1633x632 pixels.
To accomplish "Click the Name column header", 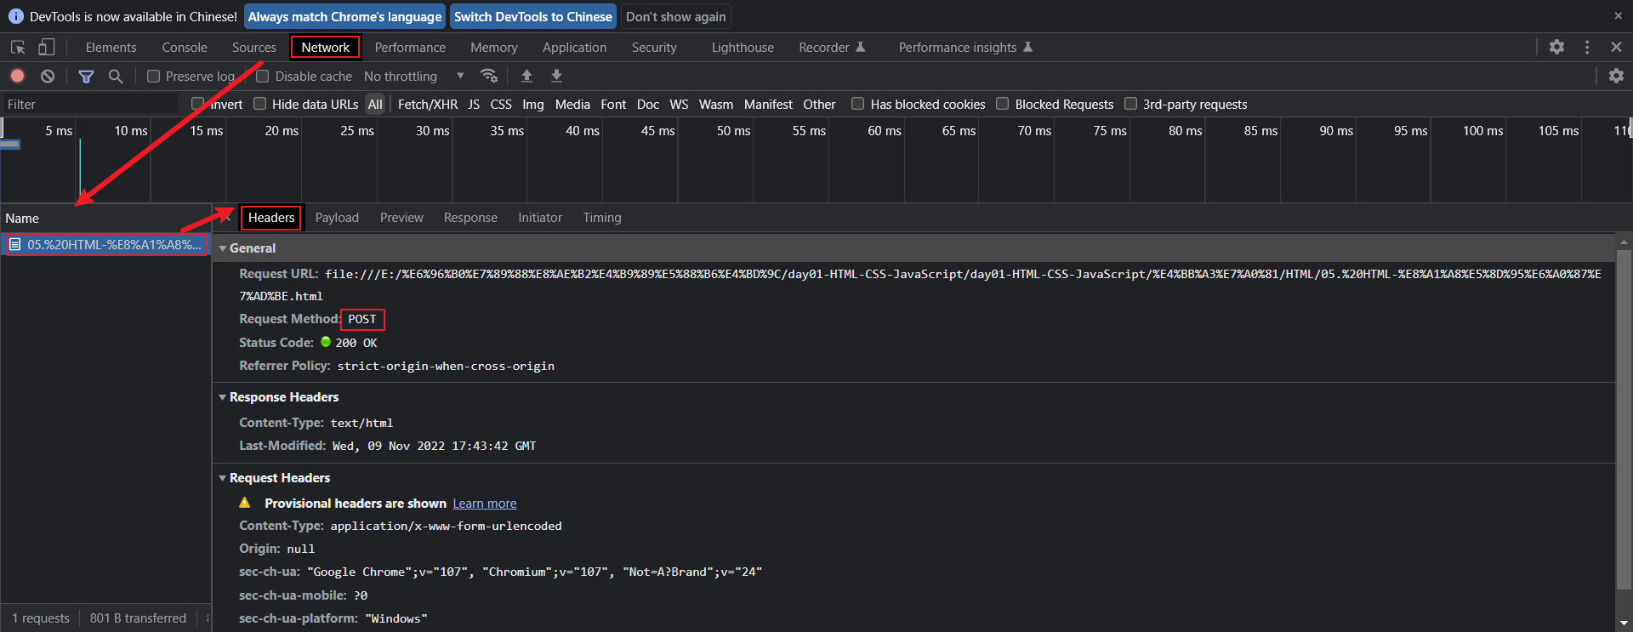I will (x=105, y=218).
